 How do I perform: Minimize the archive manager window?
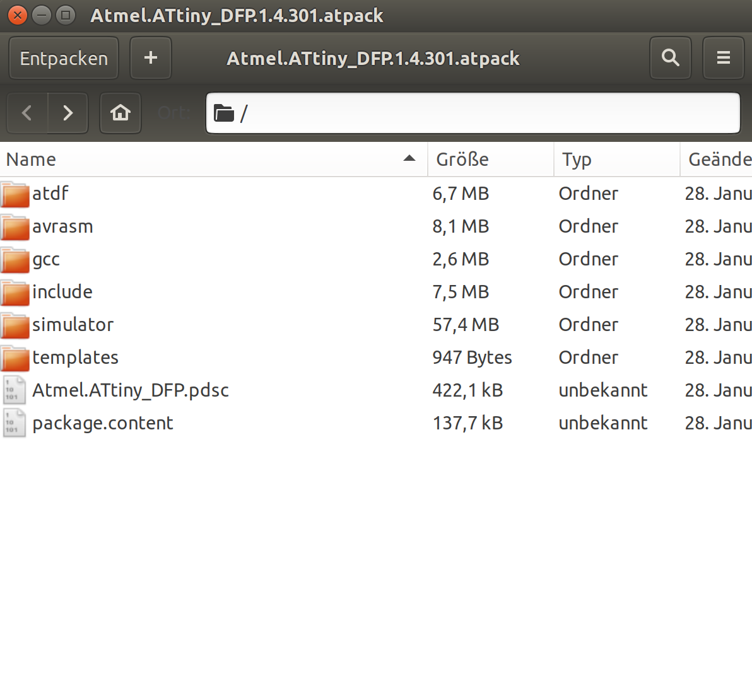42,15
